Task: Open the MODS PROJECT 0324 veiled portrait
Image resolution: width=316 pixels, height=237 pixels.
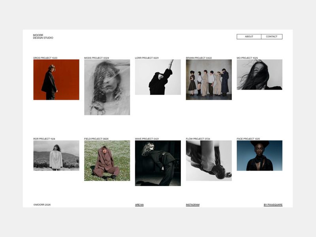Action: tap(107, 87)
